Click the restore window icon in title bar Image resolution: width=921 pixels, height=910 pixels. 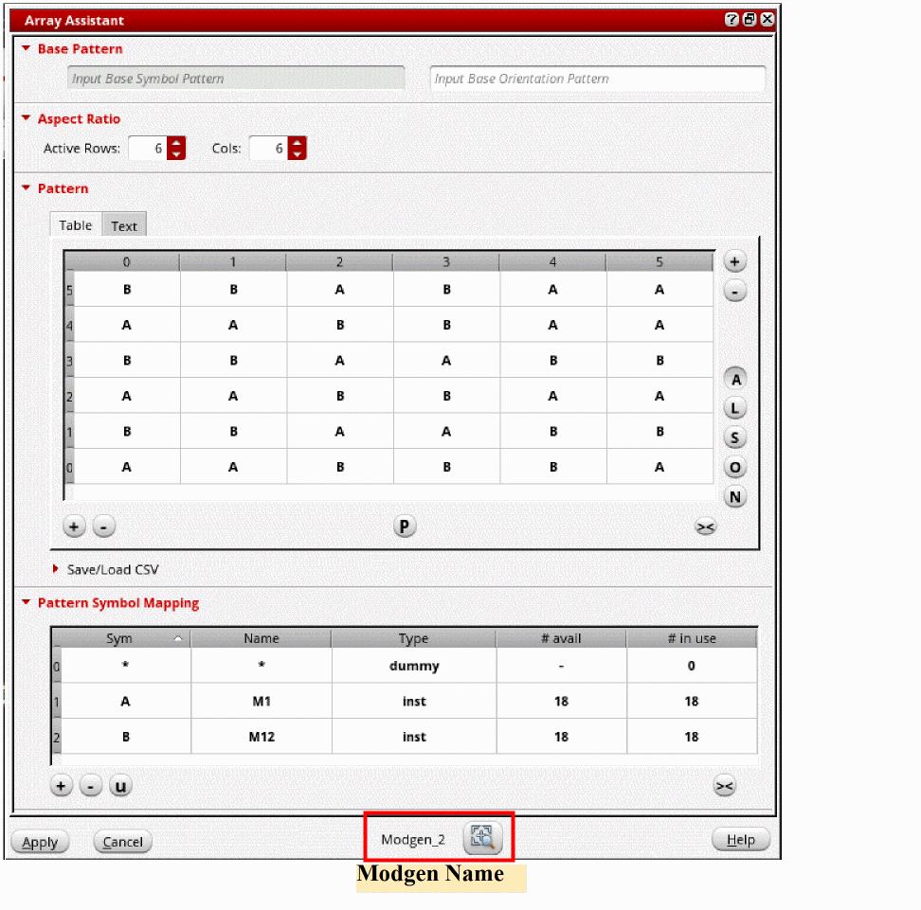coord(749,19)
